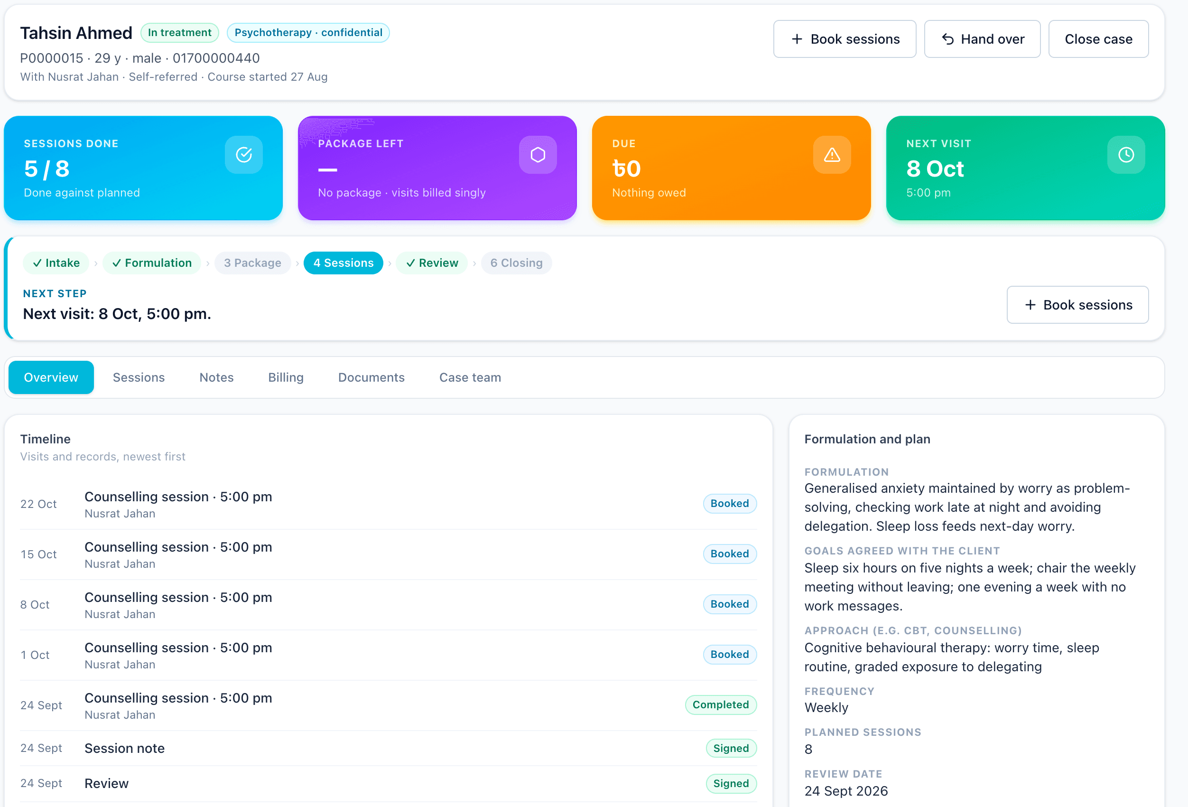Click the Sessions Done 5 / 8 value
Image resolution: width=1188 pixels, height=807 pixels.
coord(46,169)
